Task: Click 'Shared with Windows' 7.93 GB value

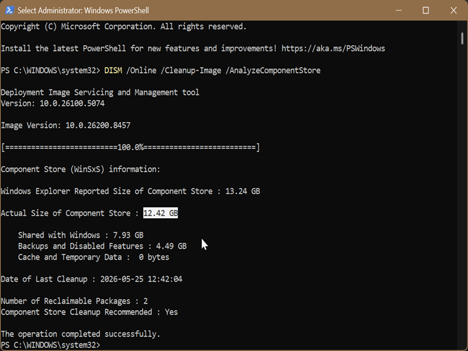Action: pos(128,235)
